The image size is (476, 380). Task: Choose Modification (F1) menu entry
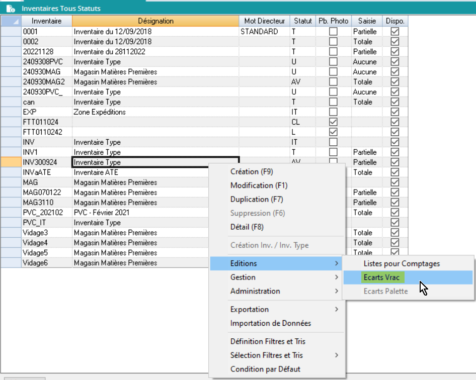pos(259,185)
